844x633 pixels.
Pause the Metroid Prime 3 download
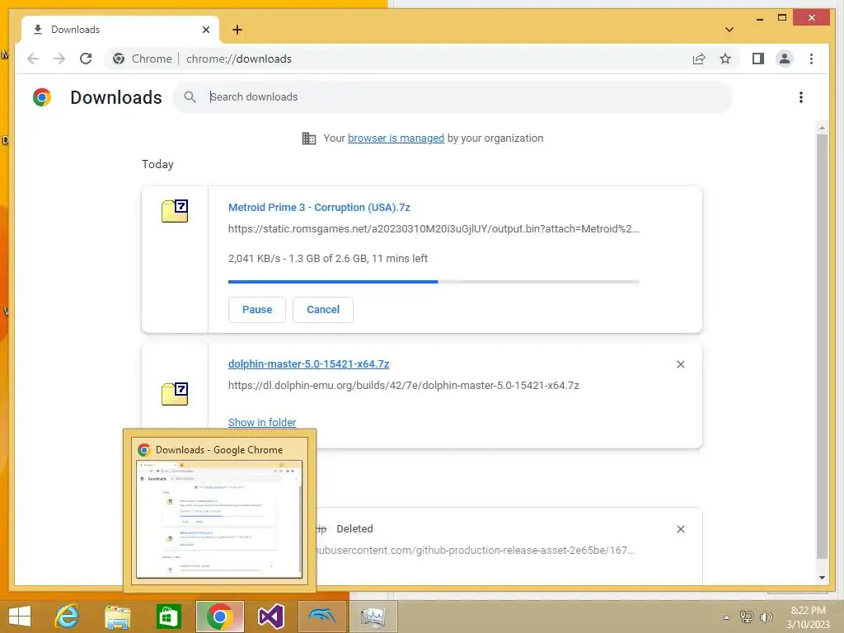(x=257, y=310)
